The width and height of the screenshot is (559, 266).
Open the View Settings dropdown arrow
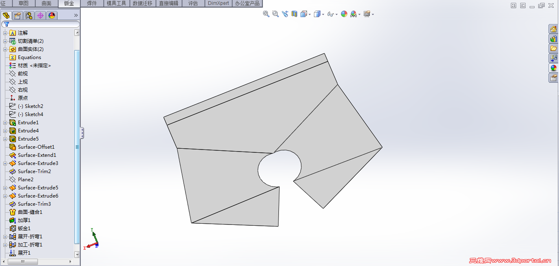pos(373,14)
